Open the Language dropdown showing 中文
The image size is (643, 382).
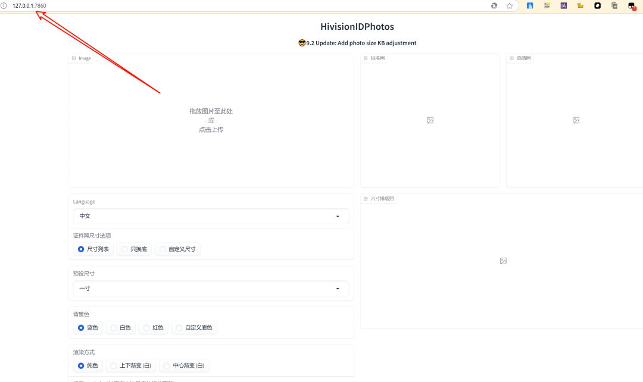211,216
